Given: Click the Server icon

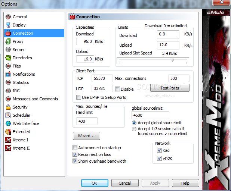Looking at the screenshot, I should tap(8, 50).
